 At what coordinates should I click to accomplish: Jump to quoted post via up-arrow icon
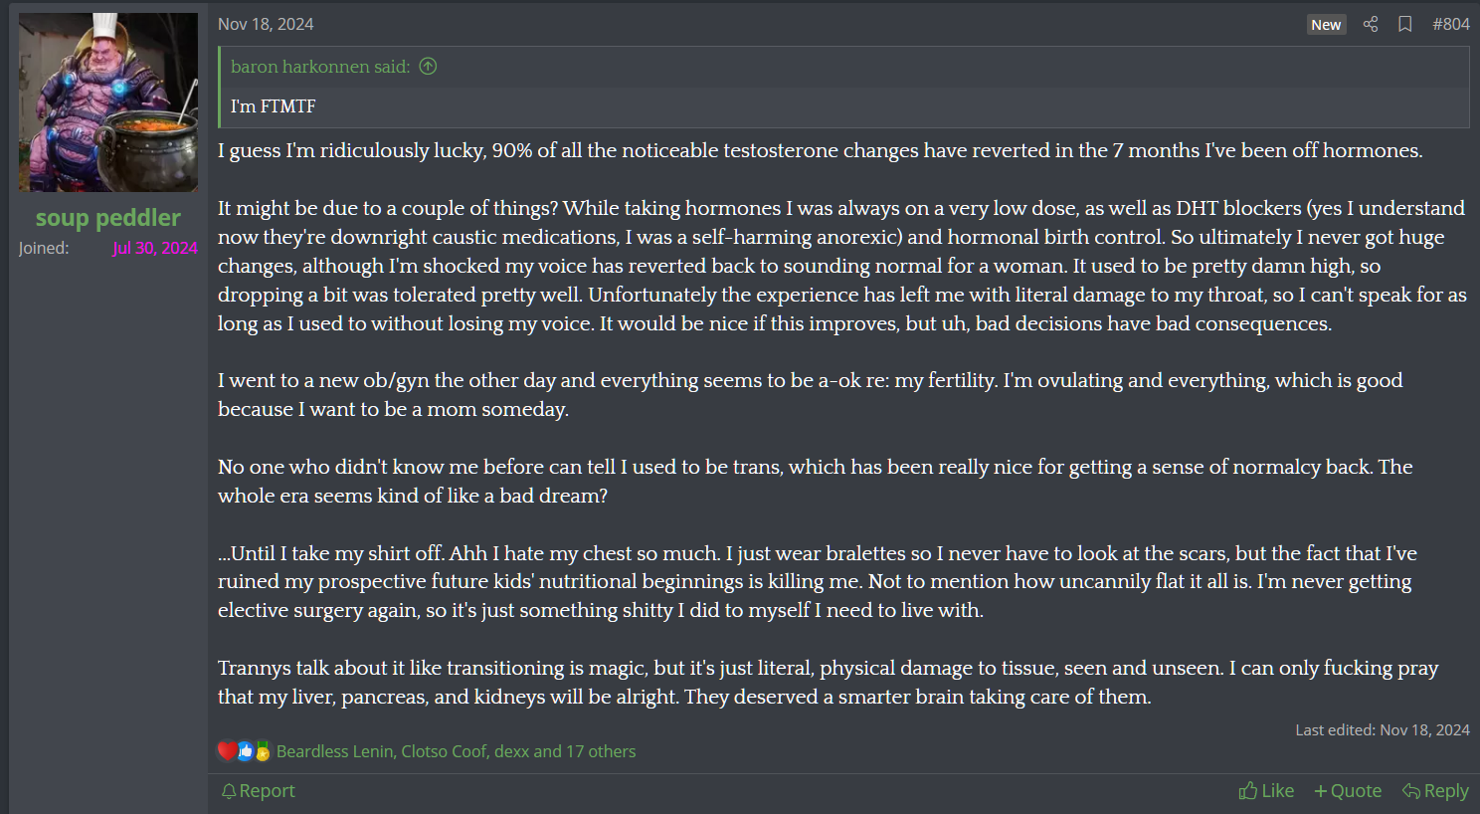428,67
